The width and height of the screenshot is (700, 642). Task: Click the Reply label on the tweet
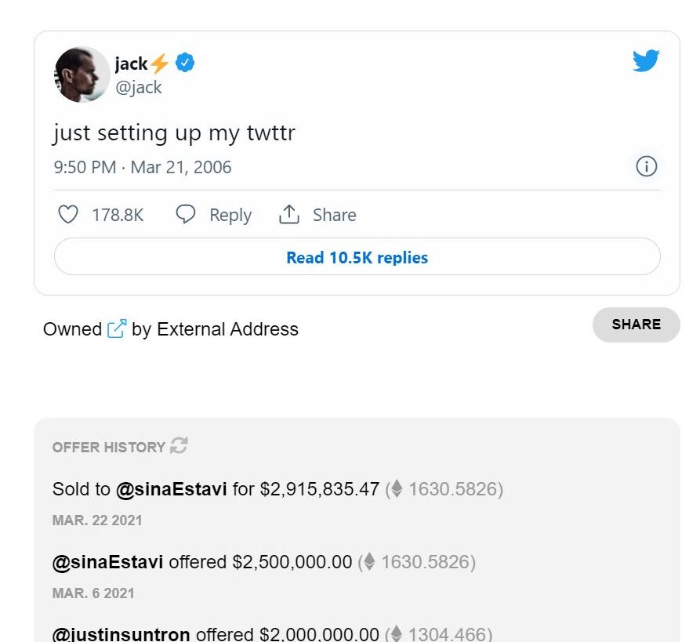pyautogui.click(x=230, y=215)
